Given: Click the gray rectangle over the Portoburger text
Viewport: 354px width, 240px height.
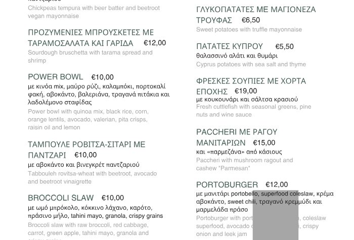Looking at the screenshot, I should [275, 215].
